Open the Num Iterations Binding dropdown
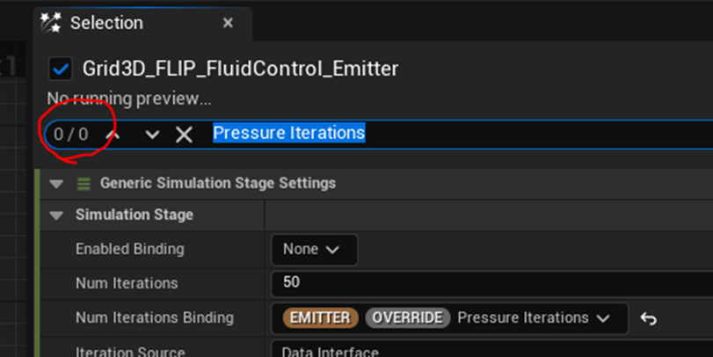Image resolution: width=713 pixels, height=357 pixels. 602,318
